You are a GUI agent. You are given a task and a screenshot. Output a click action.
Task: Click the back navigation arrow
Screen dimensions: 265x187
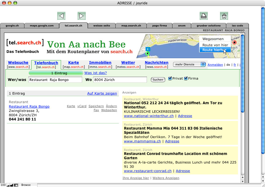pos(61,16)
